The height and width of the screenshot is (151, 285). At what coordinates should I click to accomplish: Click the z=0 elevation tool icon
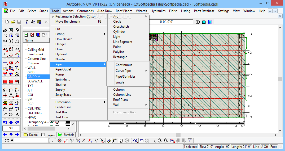(x=5, y=30)
